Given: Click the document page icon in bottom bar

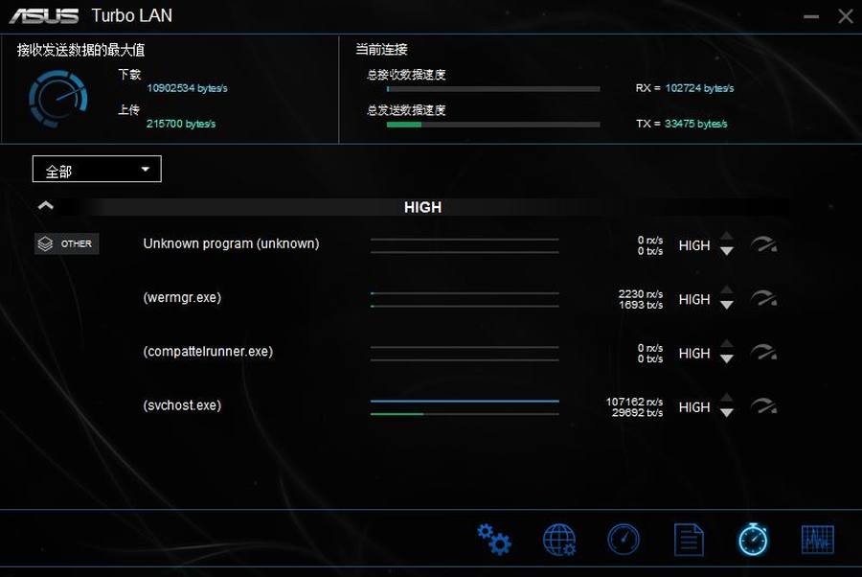Looking at the screenshot, I should pyautogui.click(x=689, y=540).
